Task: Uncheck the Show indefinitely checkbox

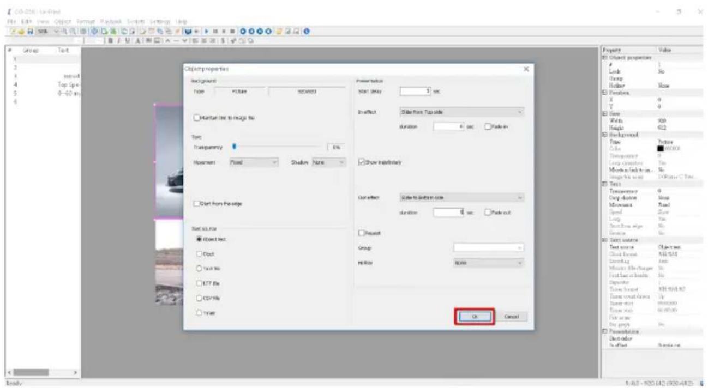Action: tap(361, 162)
